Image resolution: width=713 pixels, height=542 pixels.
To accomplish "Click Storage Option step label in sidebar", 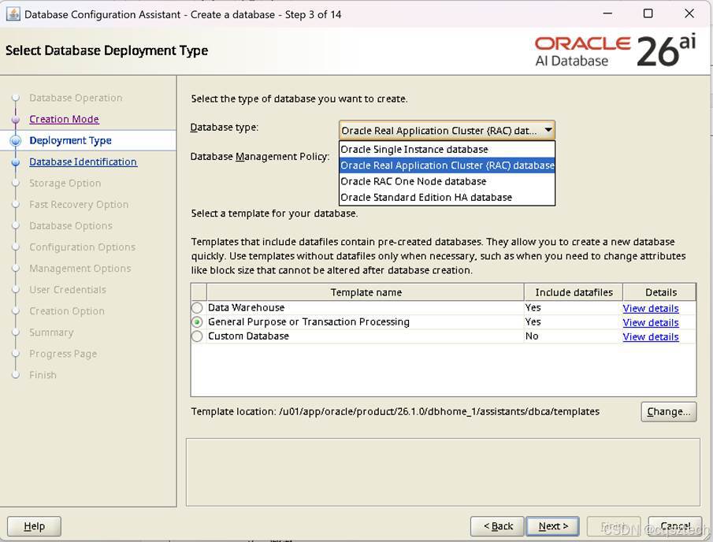I will (65, 184).
